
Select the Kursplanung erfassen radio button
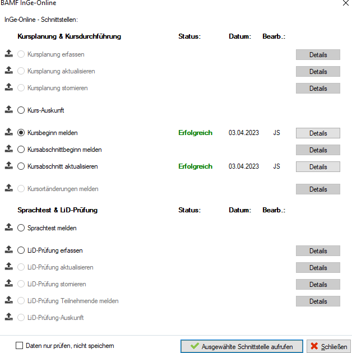point(21,54)
